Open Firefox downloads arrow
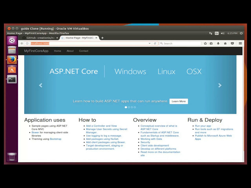 point(218,43)
